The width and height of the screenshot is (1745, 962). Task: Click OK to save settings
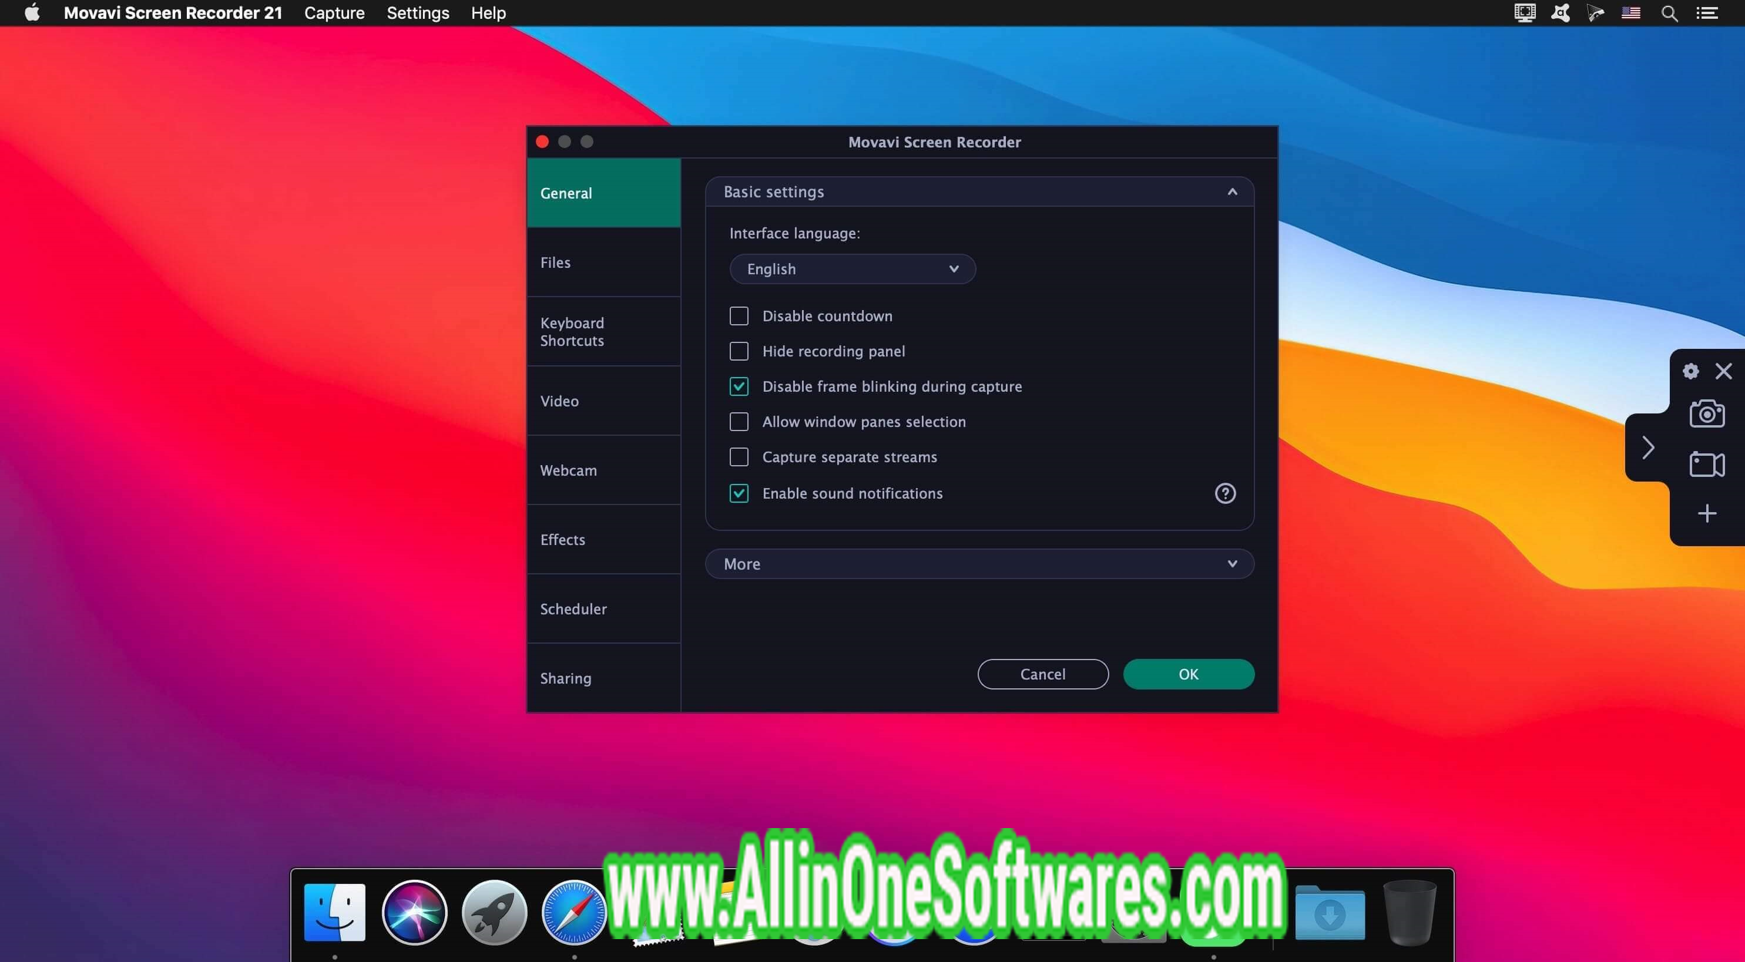[x=1188, y=674]
